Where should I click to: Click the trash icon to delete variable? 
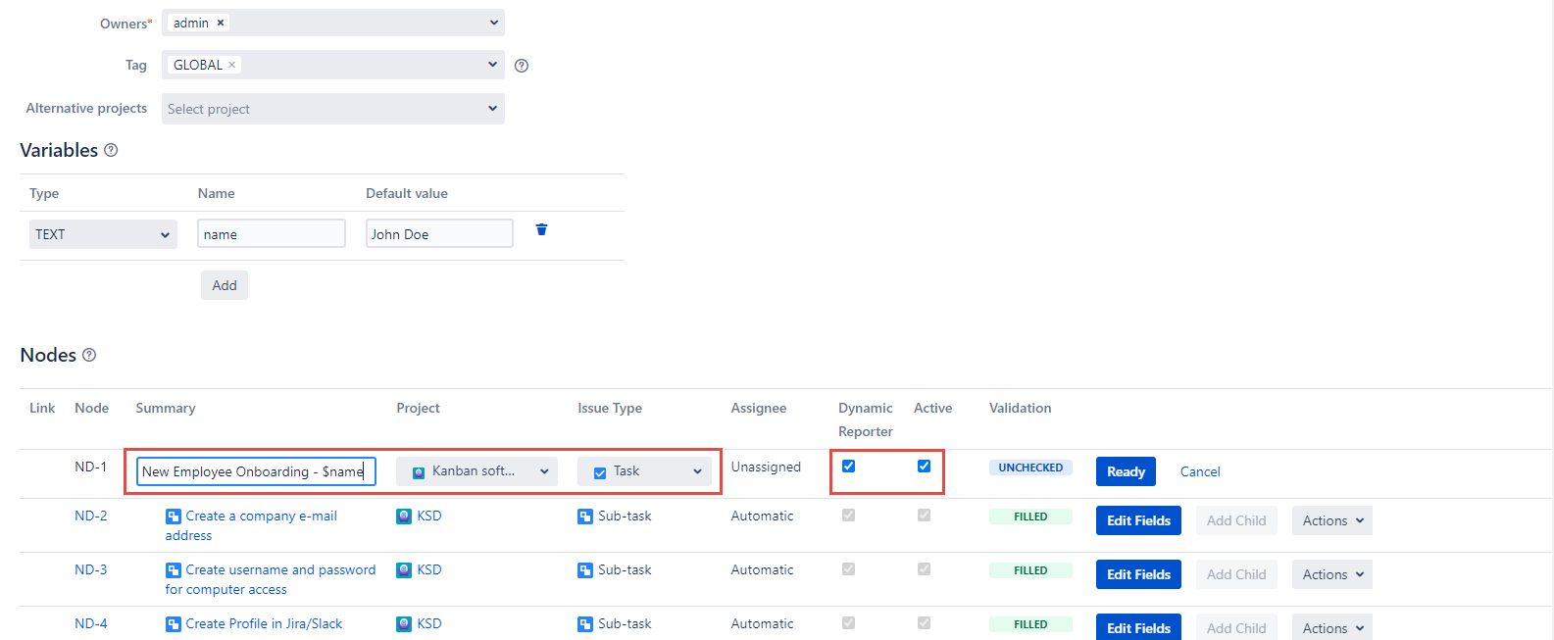[541, 230]
